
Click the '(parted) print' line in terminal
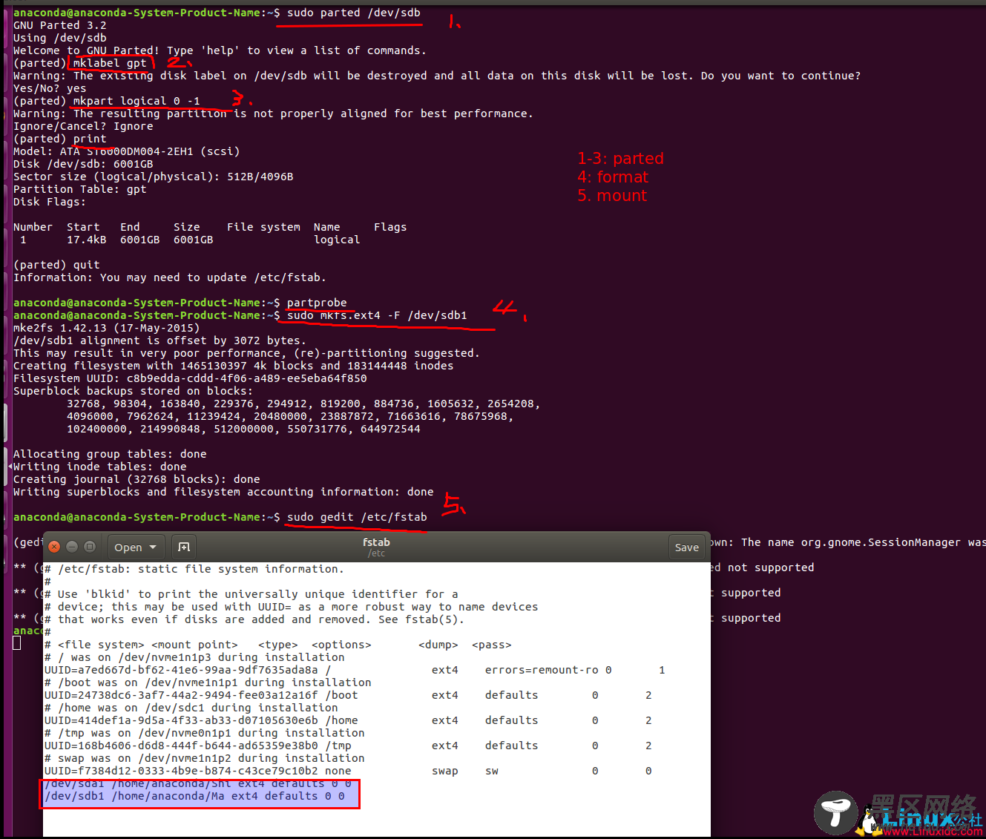click(x=60, y=139)
